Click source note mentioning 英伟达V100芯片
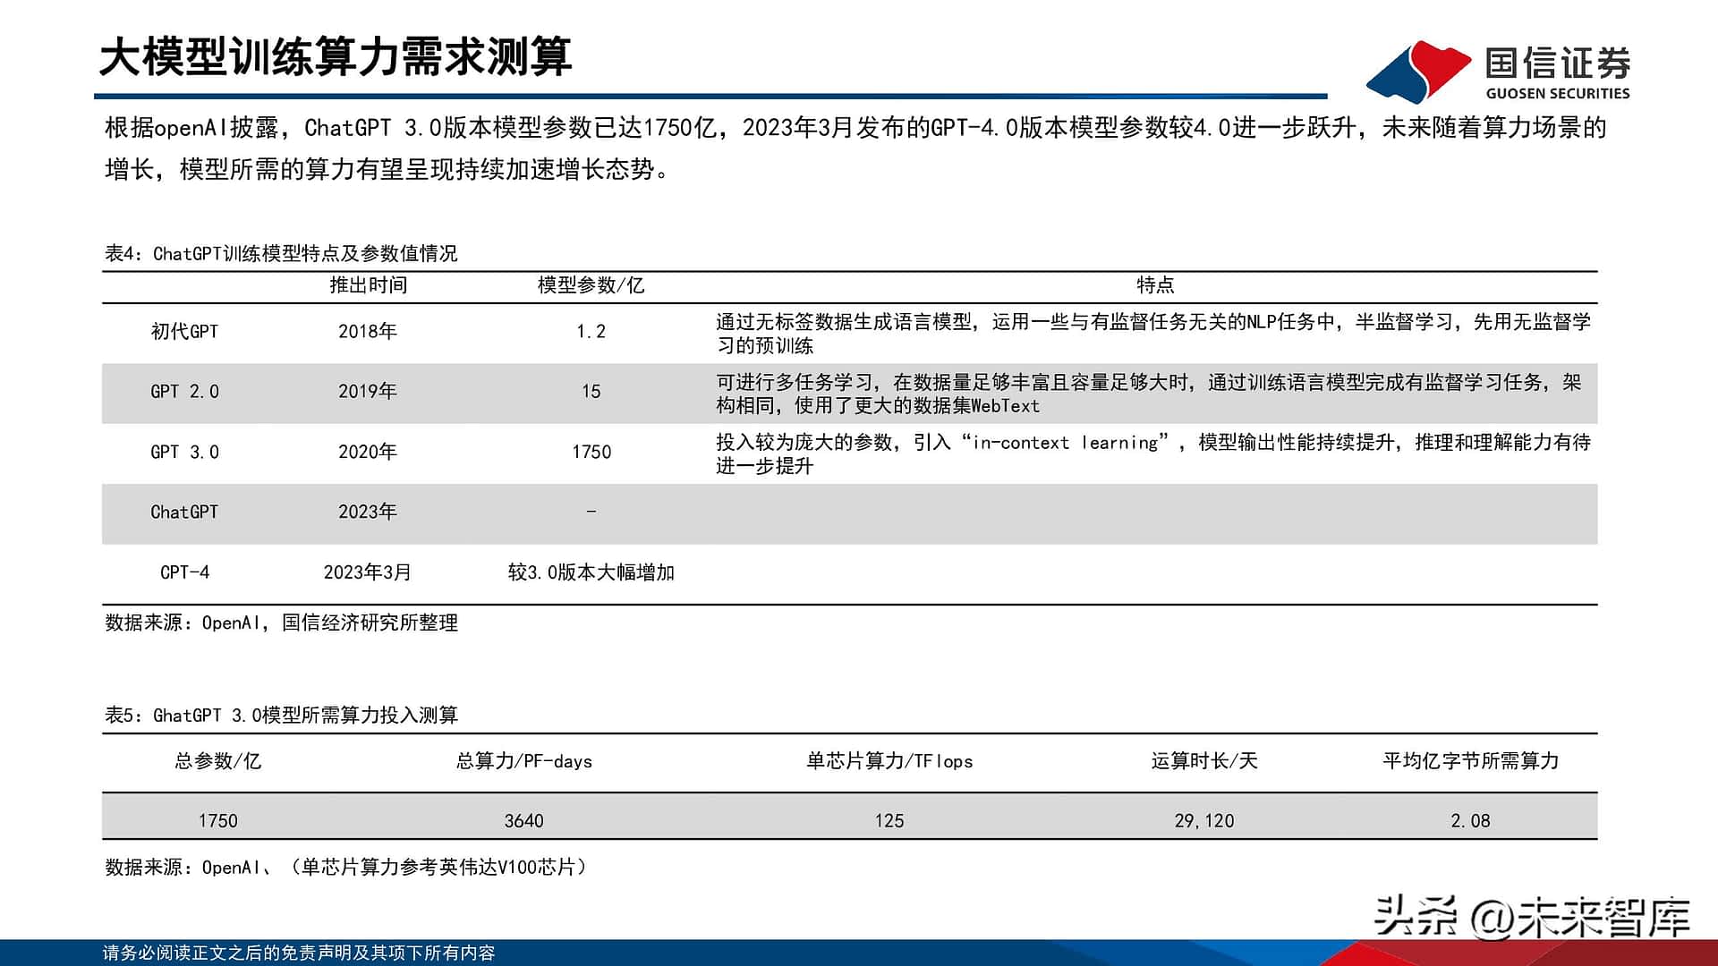This screenshot has width=1718, height=966. tap(345, 867)
